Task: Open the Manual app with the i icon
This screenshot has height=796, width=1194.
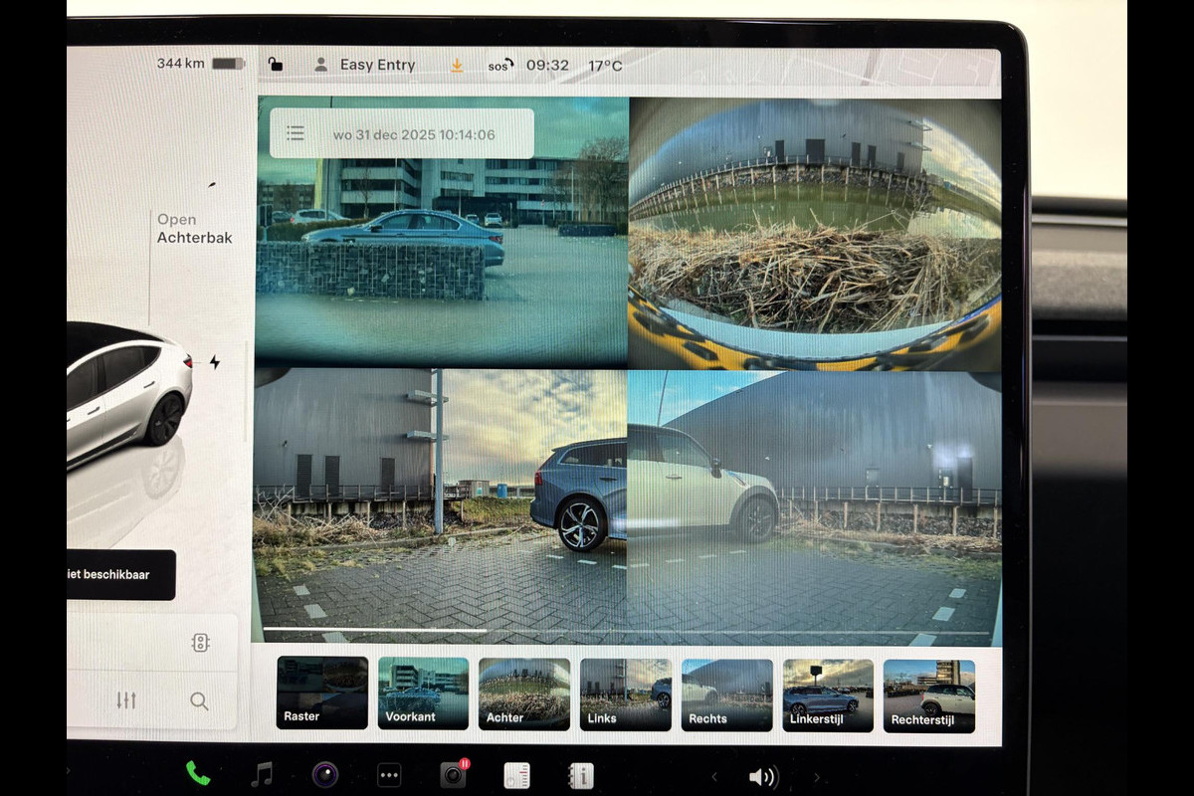Action: coord(580,776)
